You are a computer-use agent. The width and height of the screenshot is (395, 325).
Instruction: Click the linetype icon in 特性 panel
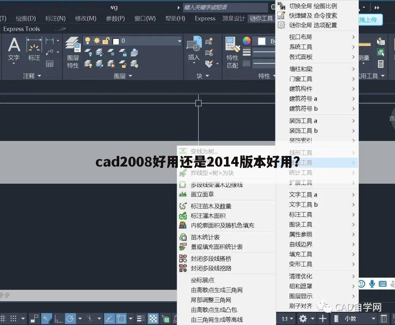[247, 64]
